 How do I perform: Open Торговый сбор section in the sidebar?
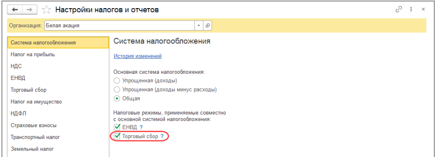tap(58, 90)
